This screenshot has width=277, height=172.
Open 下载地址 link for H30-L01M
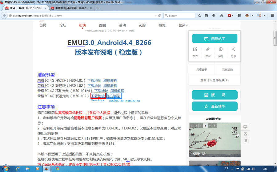click(x=101, y=91)
